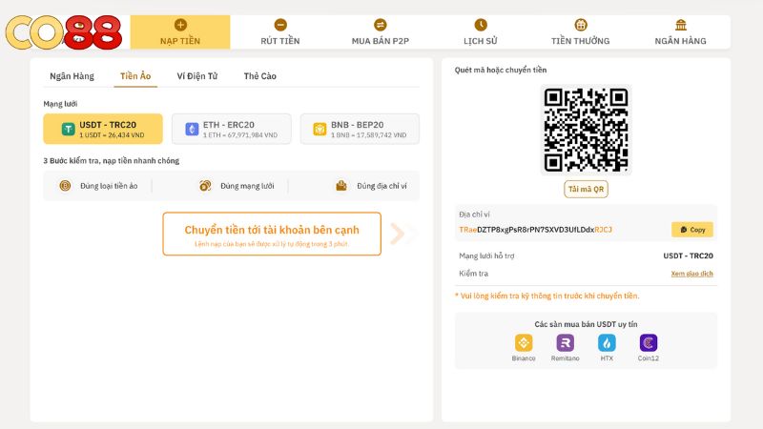
Task: Click the minus icon above RÚT TIỀN
Action: pyautogui.click(x=280, y=25)
